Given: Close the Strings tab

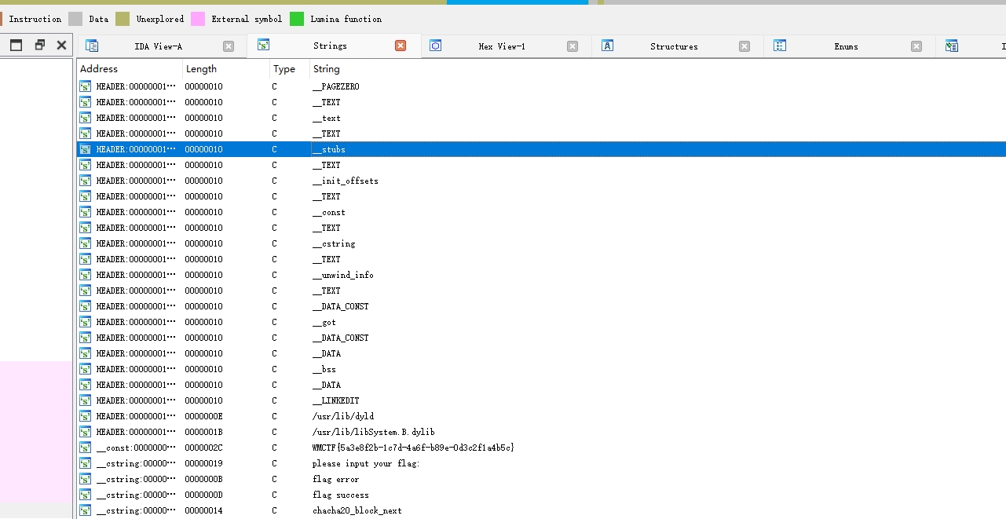Looking at the screenshot, I should [401, 46].
